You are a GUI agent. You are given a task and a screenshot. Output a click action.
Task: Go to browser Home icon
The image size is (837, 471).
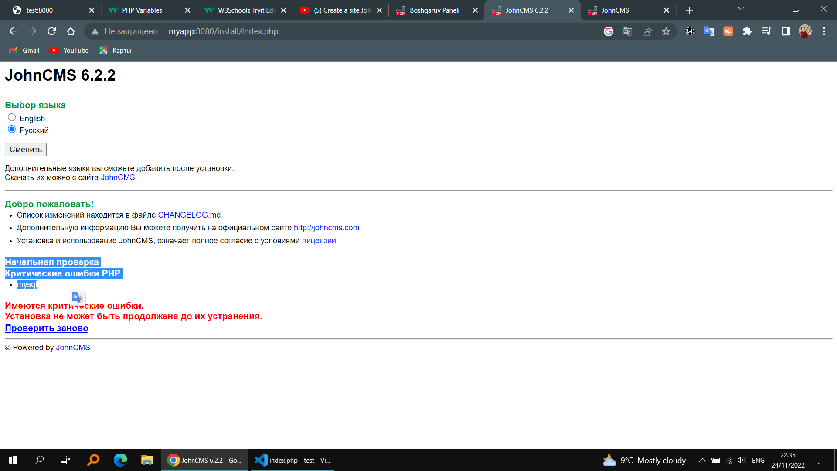(x=71, y=31)
